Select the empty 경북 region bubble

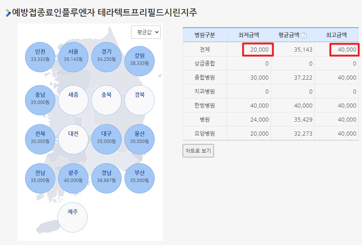[140, 100]
